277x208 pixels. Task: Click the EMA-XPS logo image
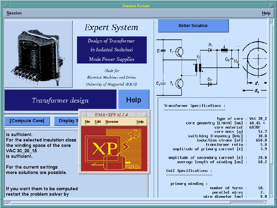(114, 148)
